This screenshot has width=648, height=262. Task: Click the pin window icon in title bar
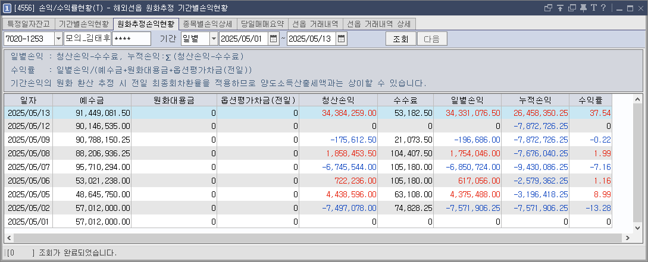pos(584,8)
